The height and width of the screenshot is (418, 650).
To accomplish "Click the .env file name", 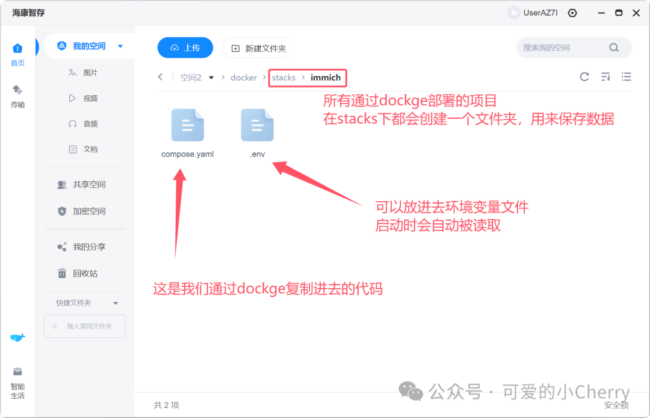I will click(x=257, y=154).
